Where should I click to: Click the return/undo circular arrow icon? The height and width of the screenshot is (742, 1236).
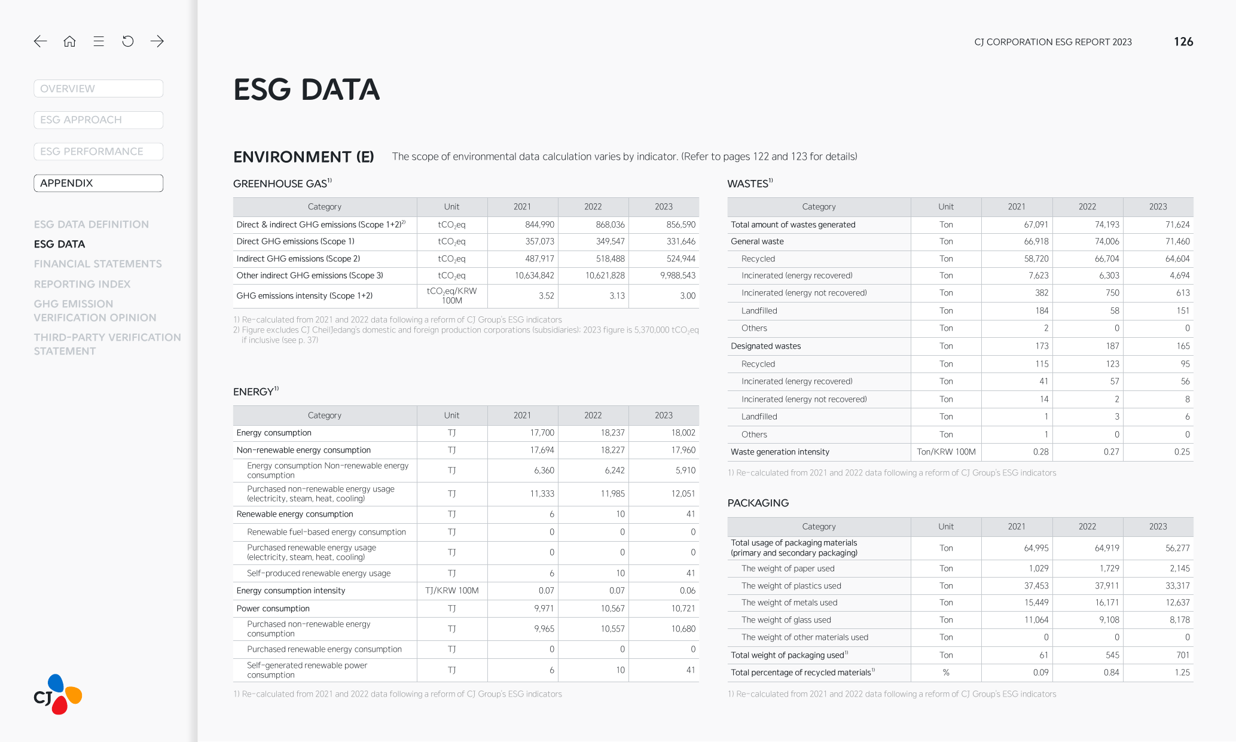[x=128, y=41]
